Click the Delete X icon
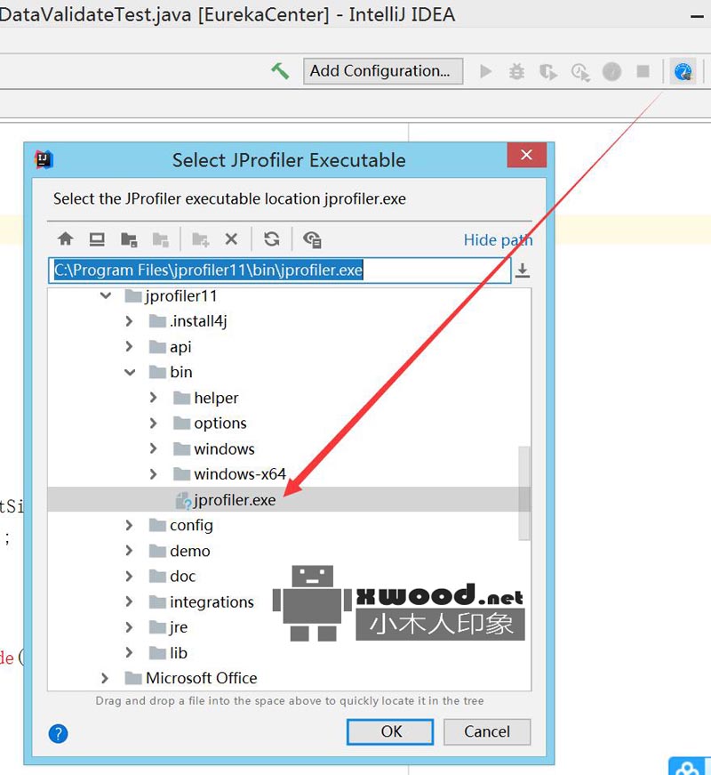This screenshot has height=775, width=711. pos(231,239)
